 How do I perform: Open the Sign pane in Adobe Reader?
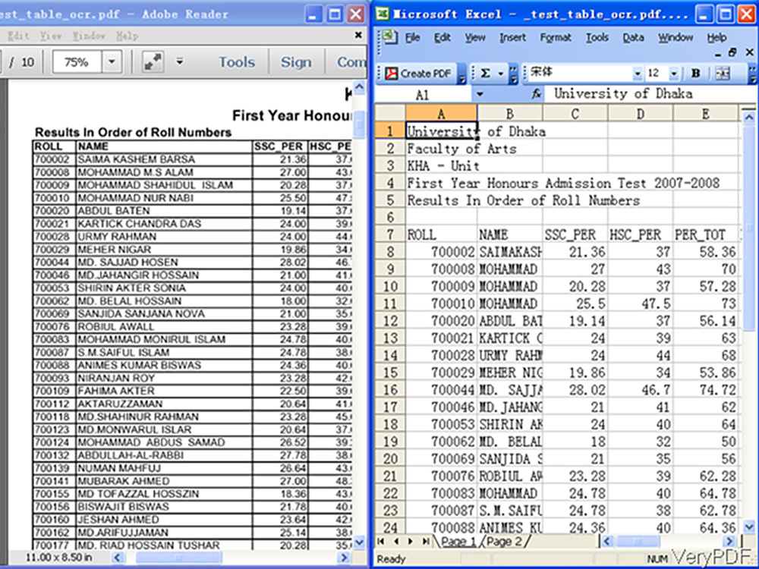(296, 62)
